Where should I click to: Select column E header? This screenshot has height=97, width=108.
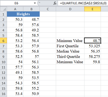[x=93, y=9]
